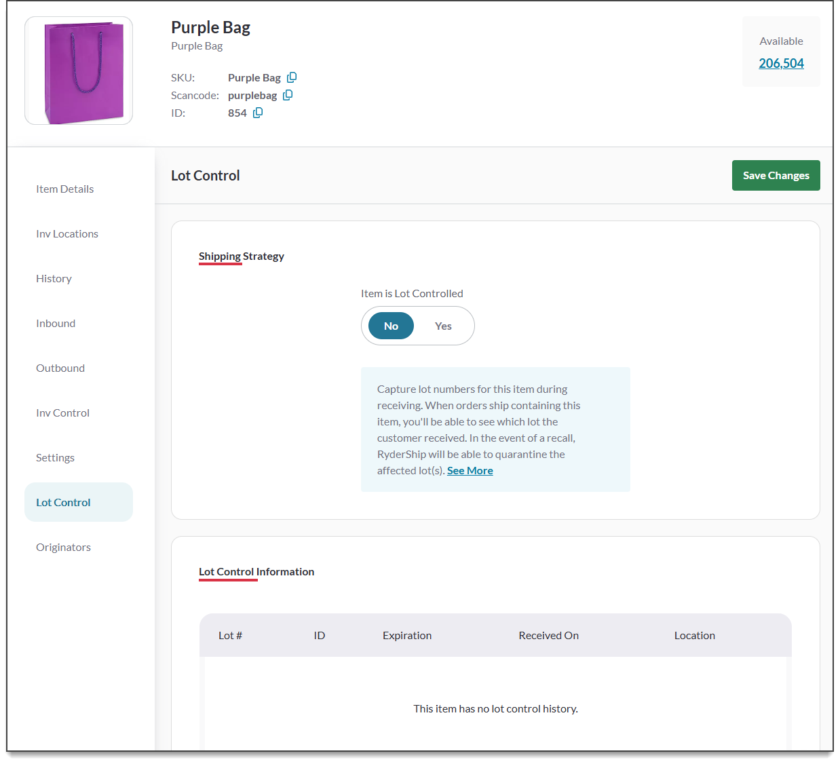Open the Item Details section
The image size is (840, 764).
click(65, 189)
